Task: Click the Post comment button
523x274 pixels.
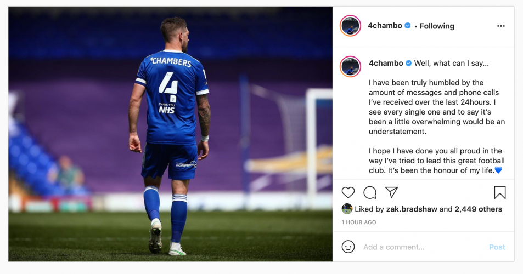Action: click(x=497, y=247)
